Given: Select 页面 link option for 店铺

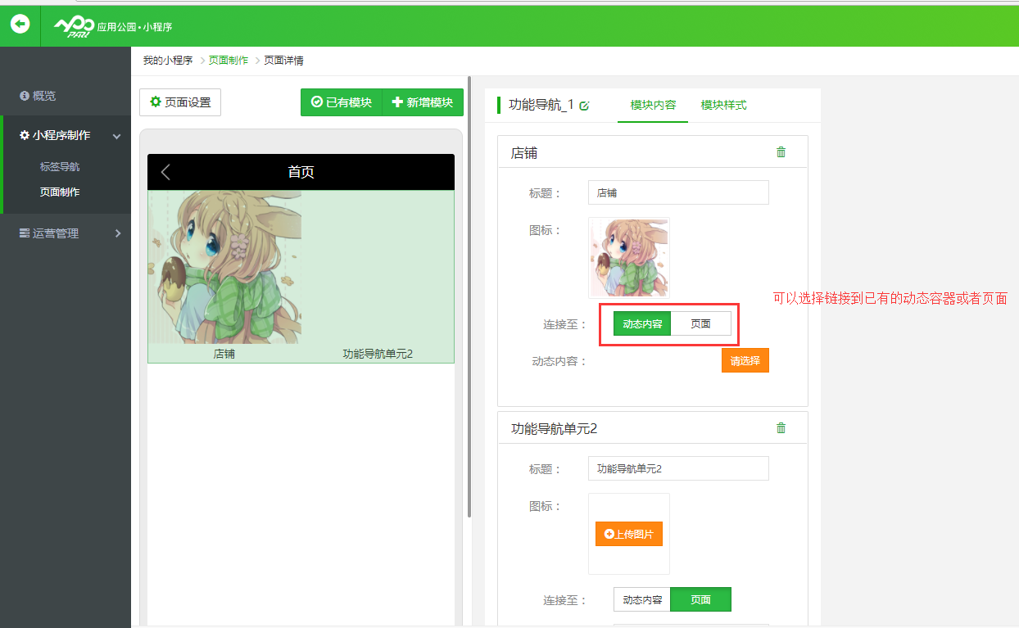Looking at the screenshot, I should click(x=700, y=324).
